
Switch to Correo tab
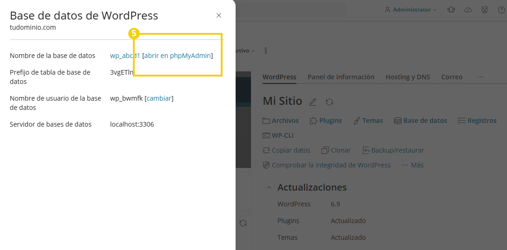pyautogui.click(x=452, y=77)
